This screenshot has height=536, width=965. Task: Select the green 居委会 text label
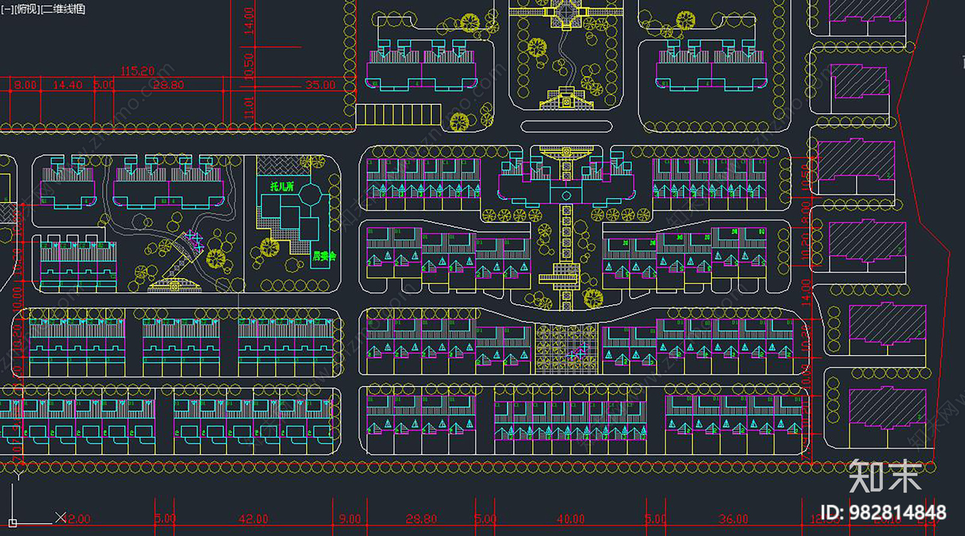(324, 256)
